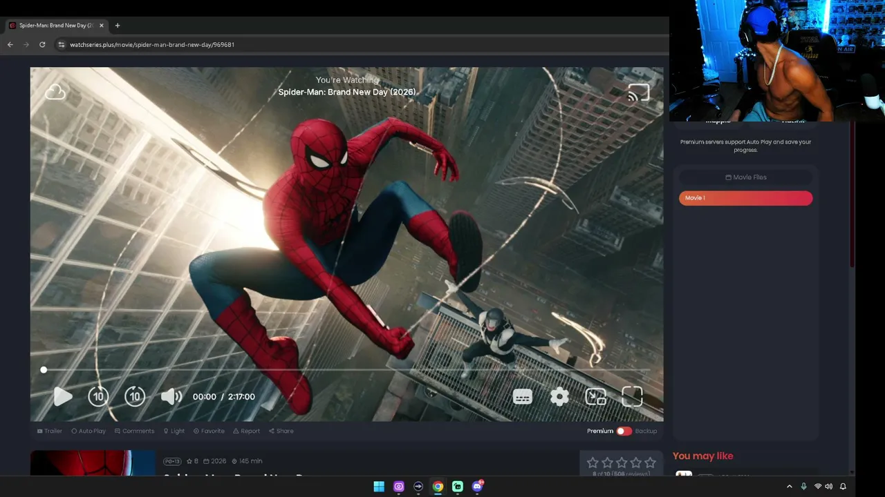Rate the movie one star
This screenshot has height=497, width=885.
(593, 462)
